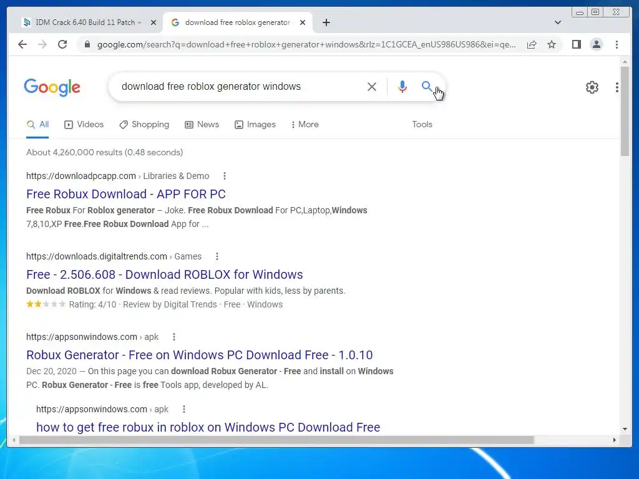The image size is (639, 479).
Task: Open options for digitaltrends.com result
Action: 217,256
